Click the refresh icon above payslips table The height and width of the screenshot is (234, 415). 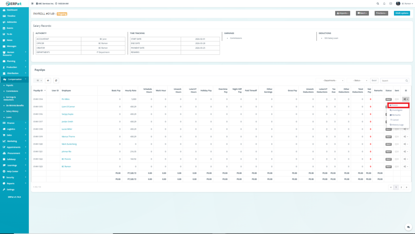(x=56, y=81)
